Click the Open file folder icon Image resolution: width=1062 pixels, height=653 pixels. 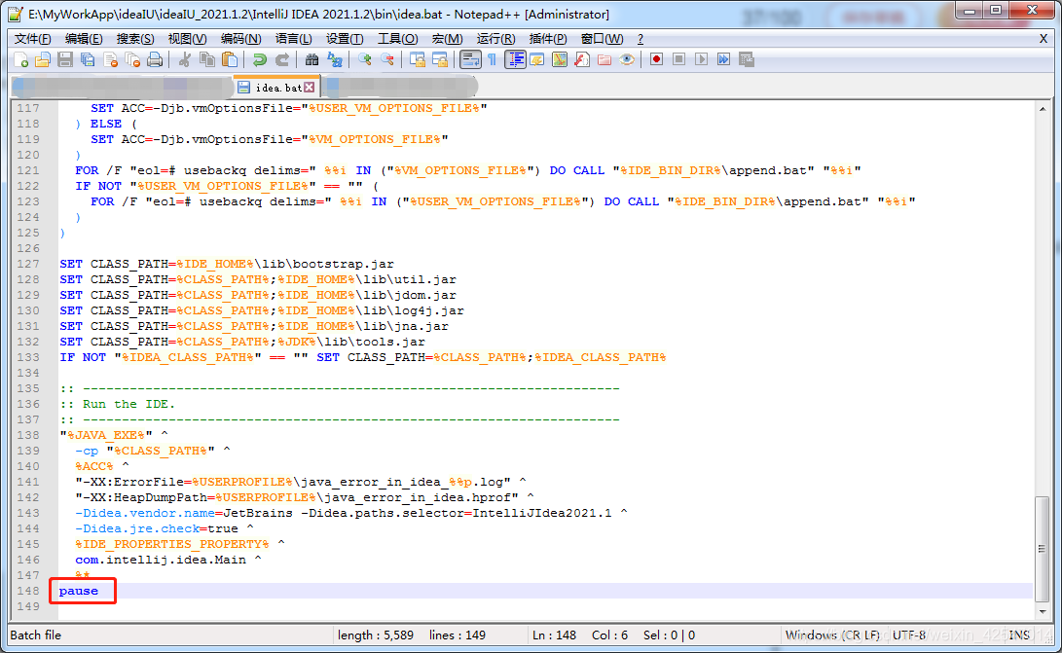pyautogui.click(x=43, y=60)
